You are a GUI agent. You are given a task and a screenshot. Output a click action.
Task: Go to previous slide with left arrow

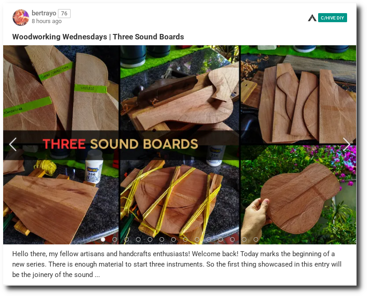coord(13,144)
